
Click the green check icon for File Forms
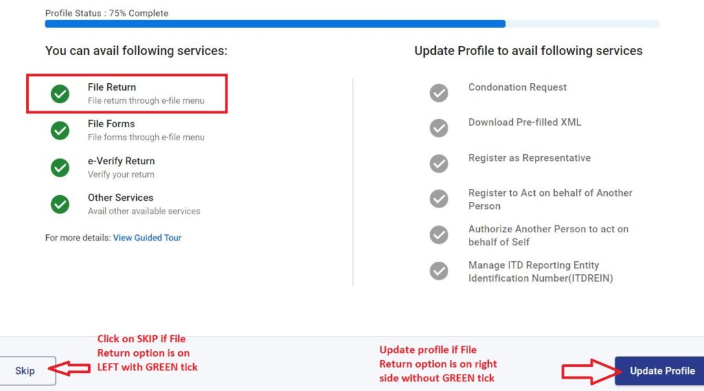tap(60, 131)
